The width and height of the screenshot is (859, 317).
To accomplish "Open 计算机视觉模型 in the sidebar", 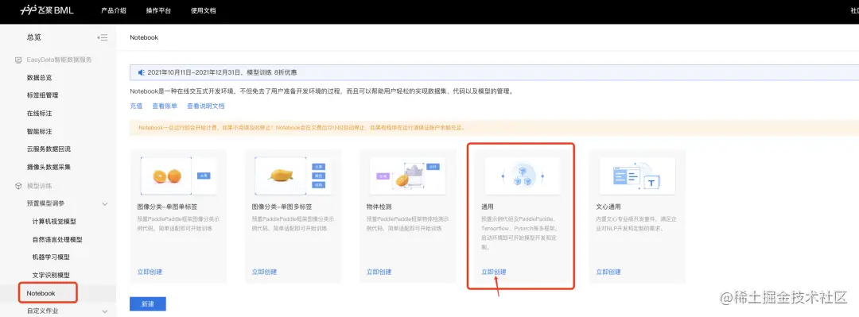I will 54,221.
